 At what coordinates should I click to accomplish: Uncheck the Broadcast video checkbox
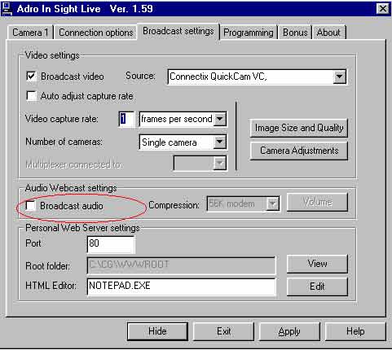(x=31, y=77)
